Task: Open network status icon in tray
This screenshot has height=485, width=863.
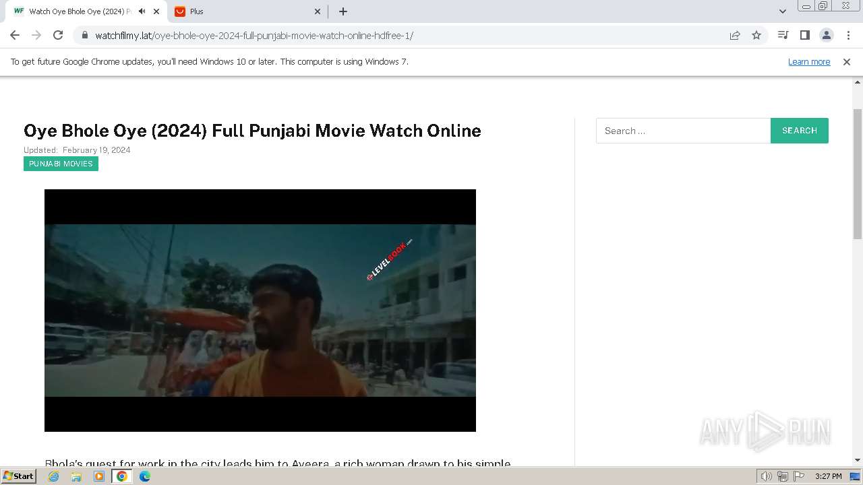Action: [783, 476]
